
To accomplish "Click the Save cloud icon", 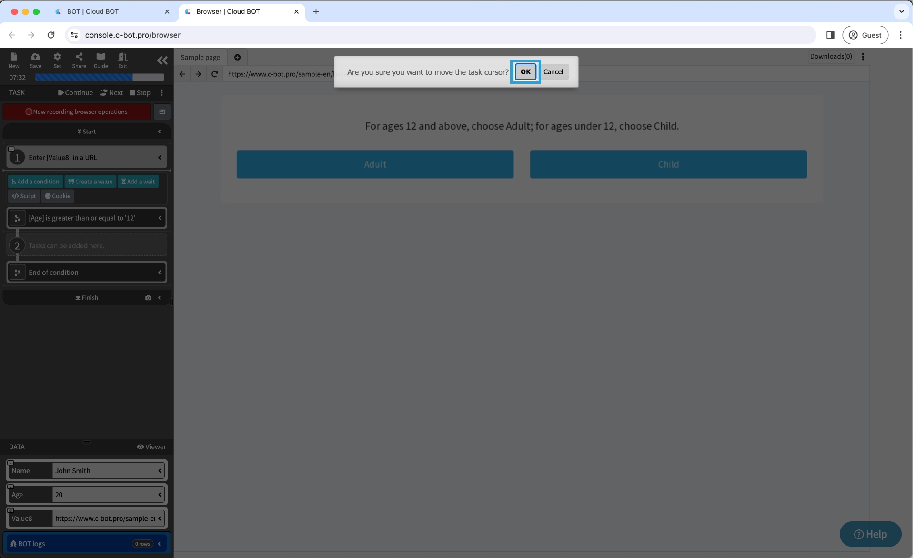I will point(35,57).
